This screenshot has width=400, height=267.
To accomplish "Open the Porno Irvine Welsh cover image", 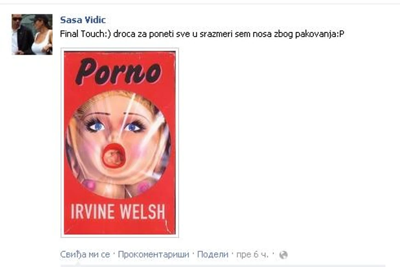I will [x=120, y=143].
